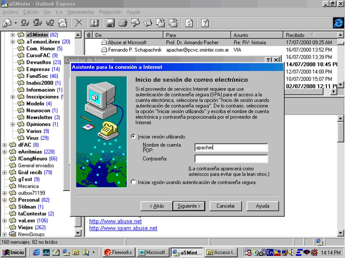Click the Find message magnifier icon
The width and height of the screenshot is (345, 258).
coord(135,23)
